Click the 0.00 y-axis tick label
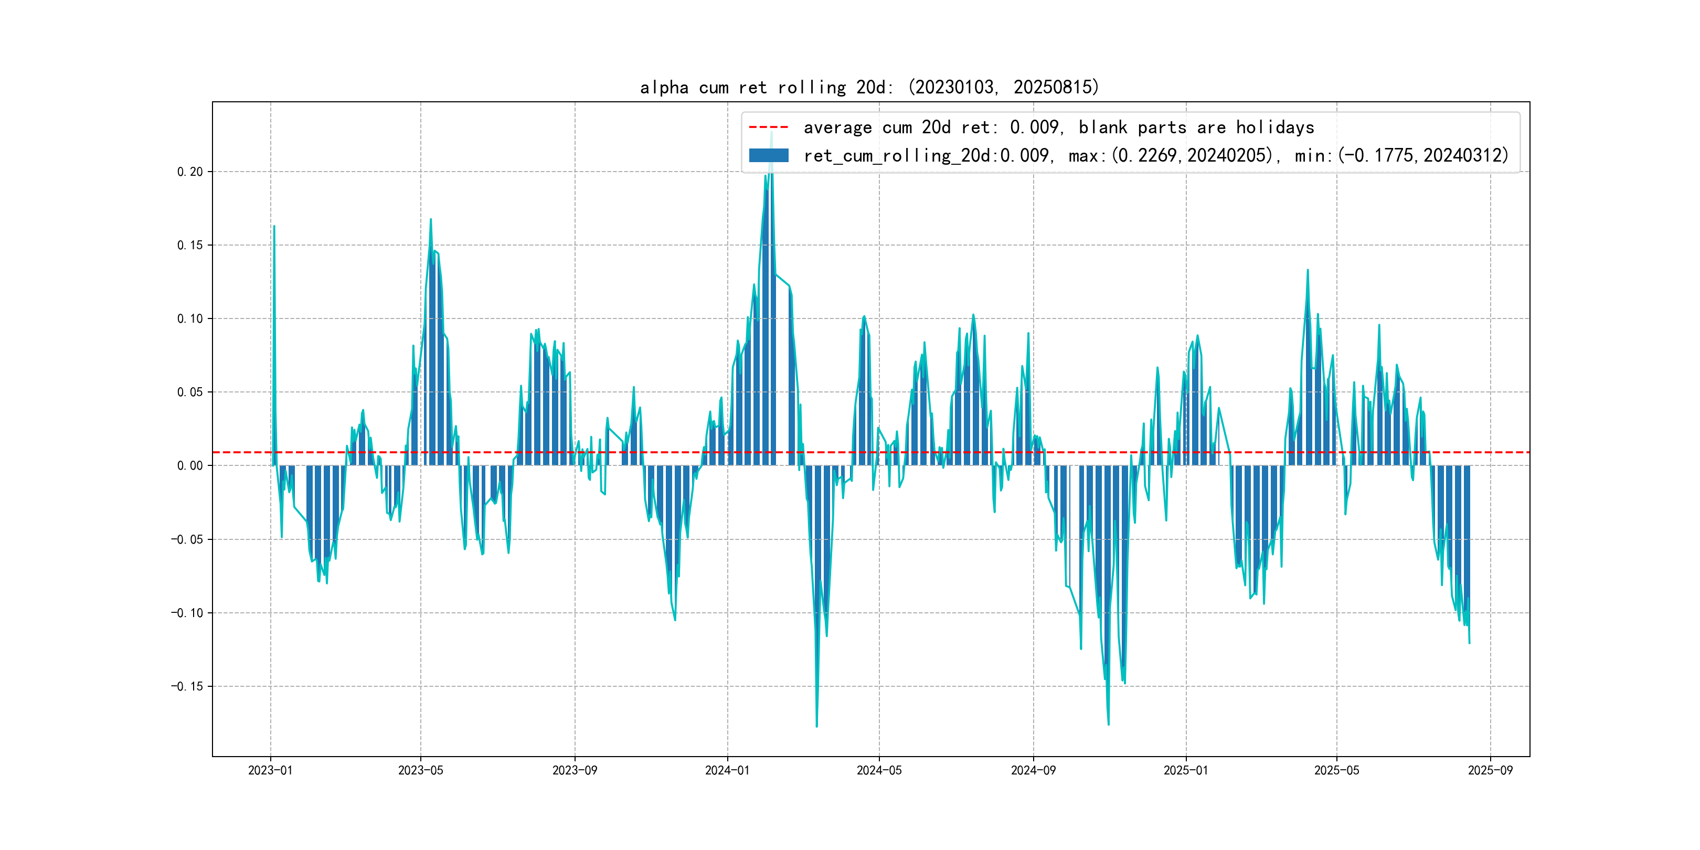The width and height of the screenshot is (1700, 850). [190, 465]
